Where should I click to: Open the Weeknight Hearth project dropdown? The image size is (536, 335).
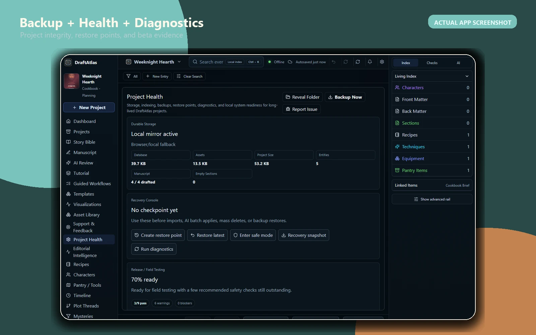tap(153, 62)
